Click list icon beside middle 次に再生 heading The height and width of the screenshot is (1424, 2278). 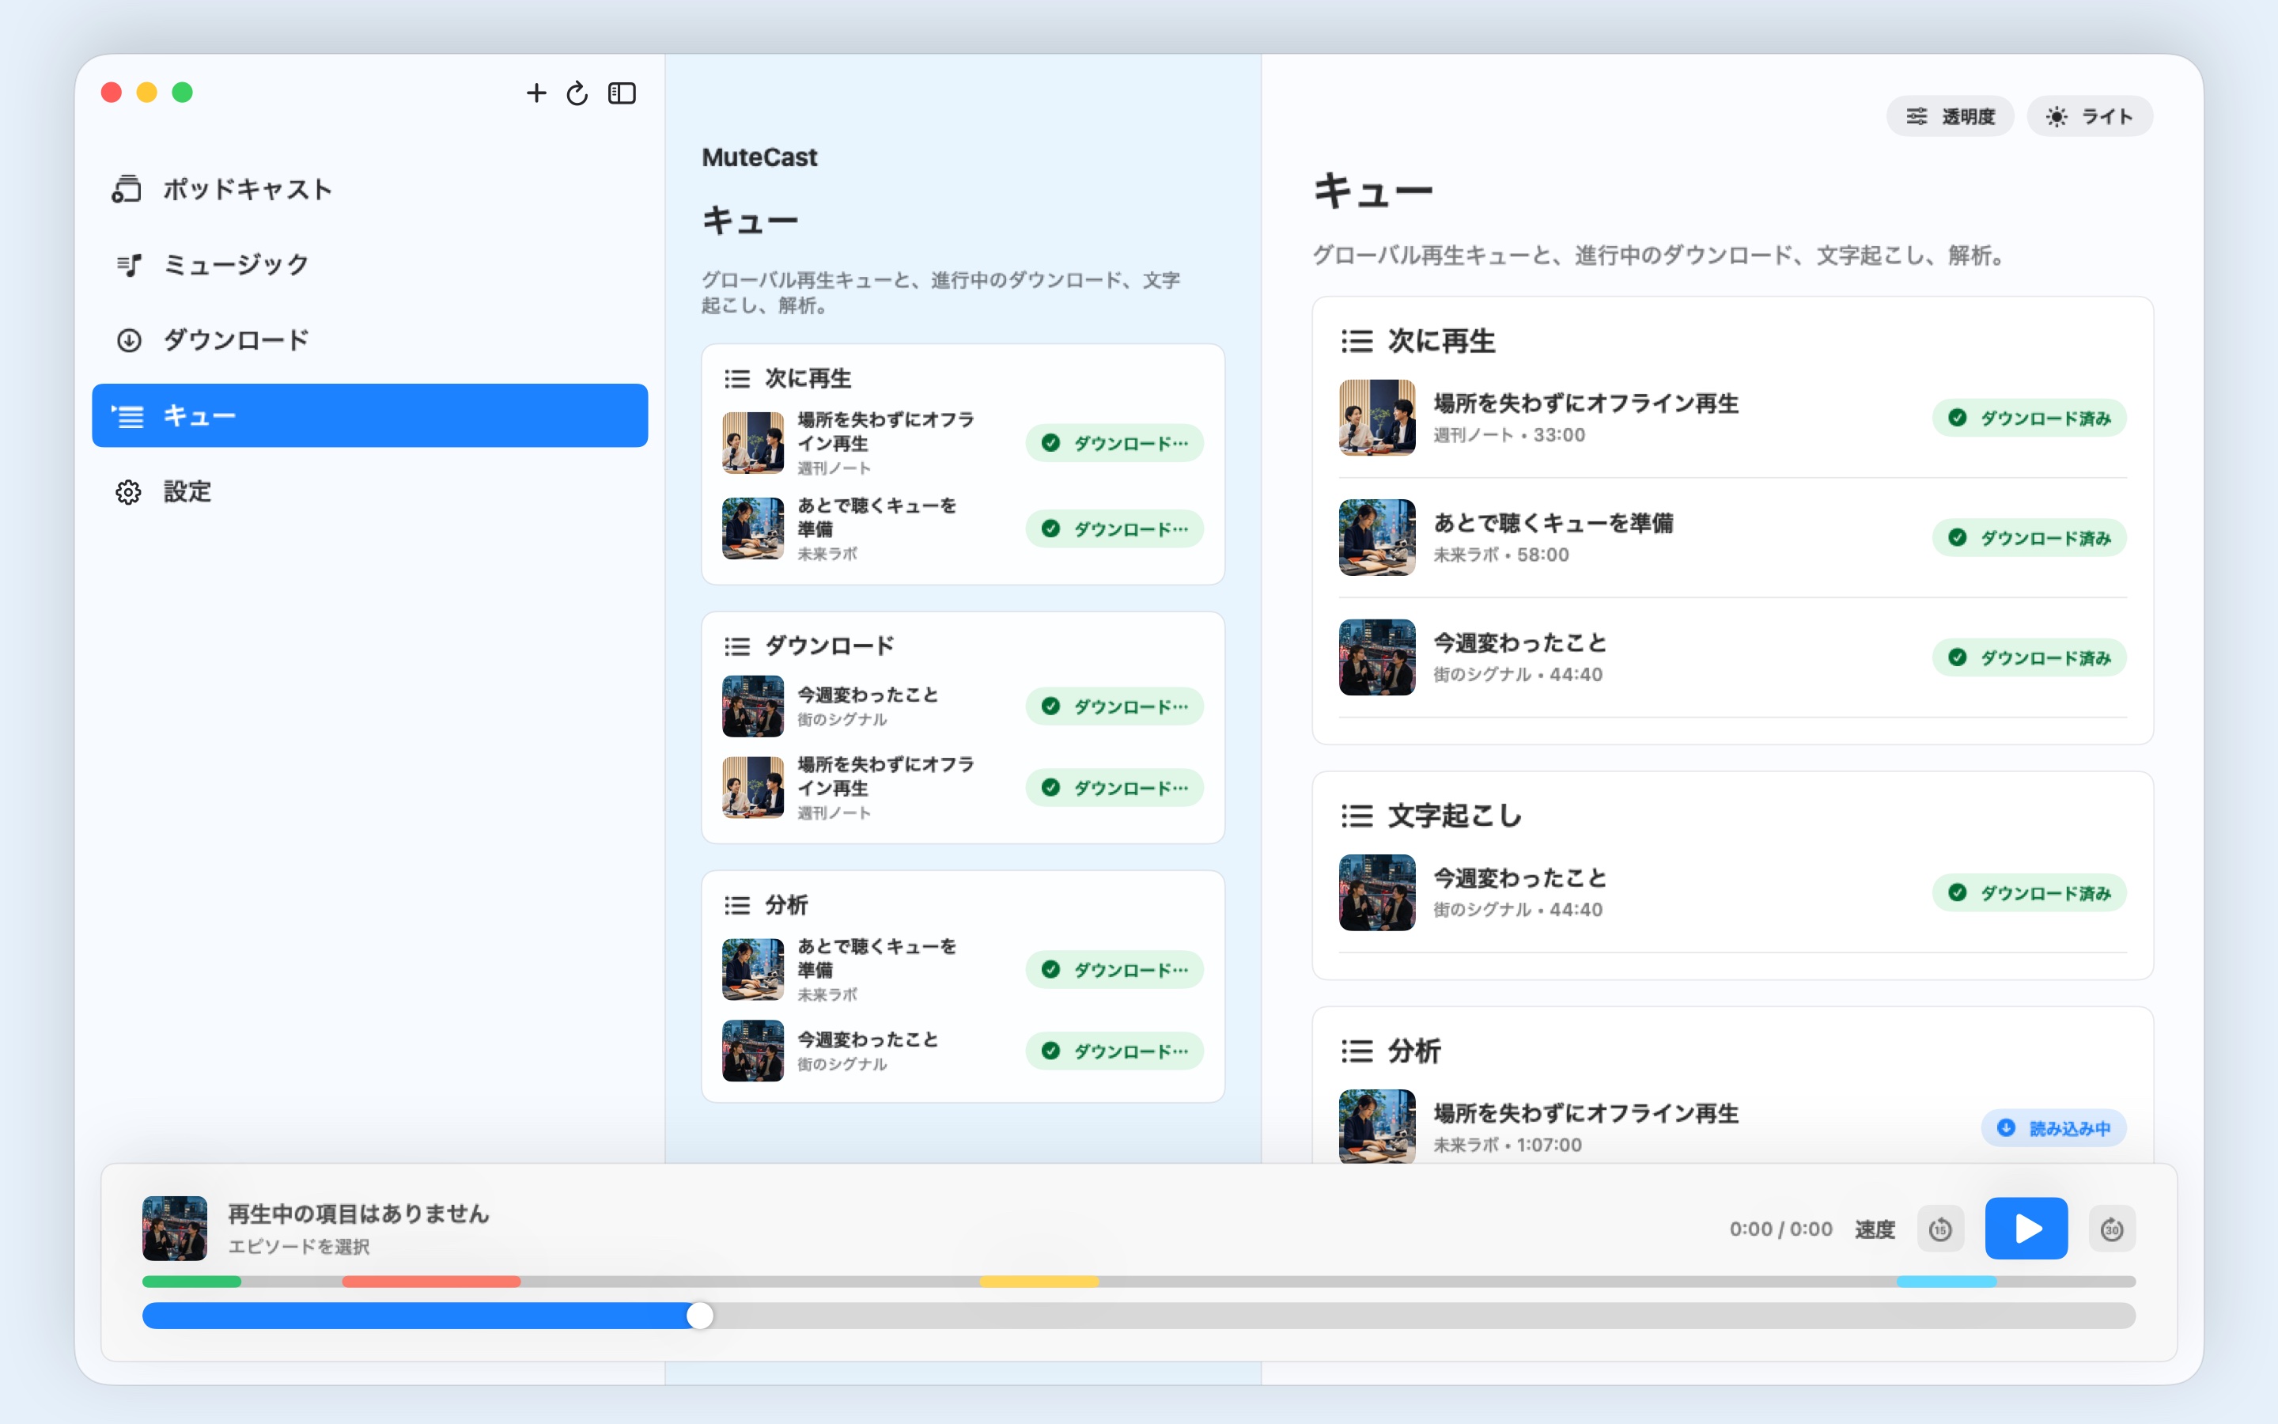(x=736, y=379)
